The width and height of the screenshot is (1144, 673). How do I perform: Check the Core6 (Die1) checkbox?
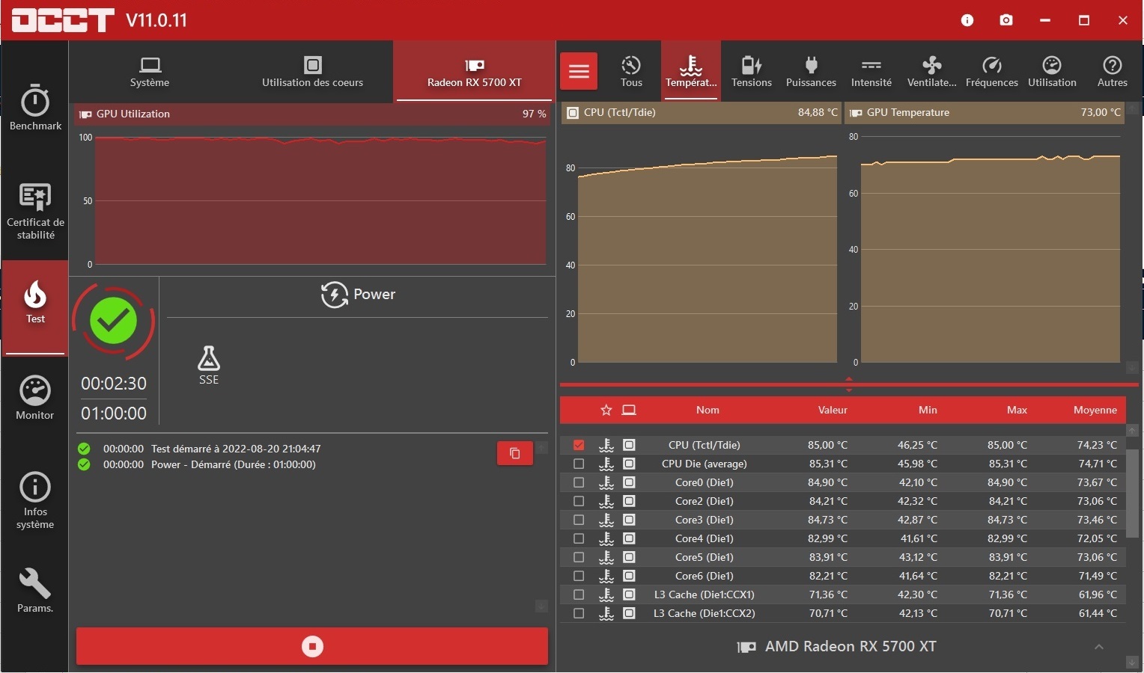point(579,576)
